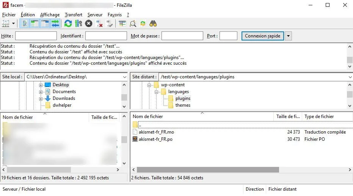Open the Site Manager dropdown arrow
The height and width of the screenshot is (196, 353).
[13, 23]
